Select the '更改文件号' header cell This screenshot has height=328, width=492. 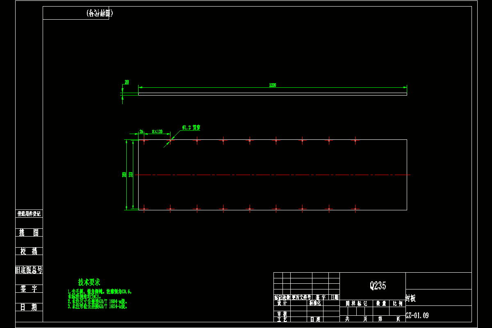[x=301, y=297]
